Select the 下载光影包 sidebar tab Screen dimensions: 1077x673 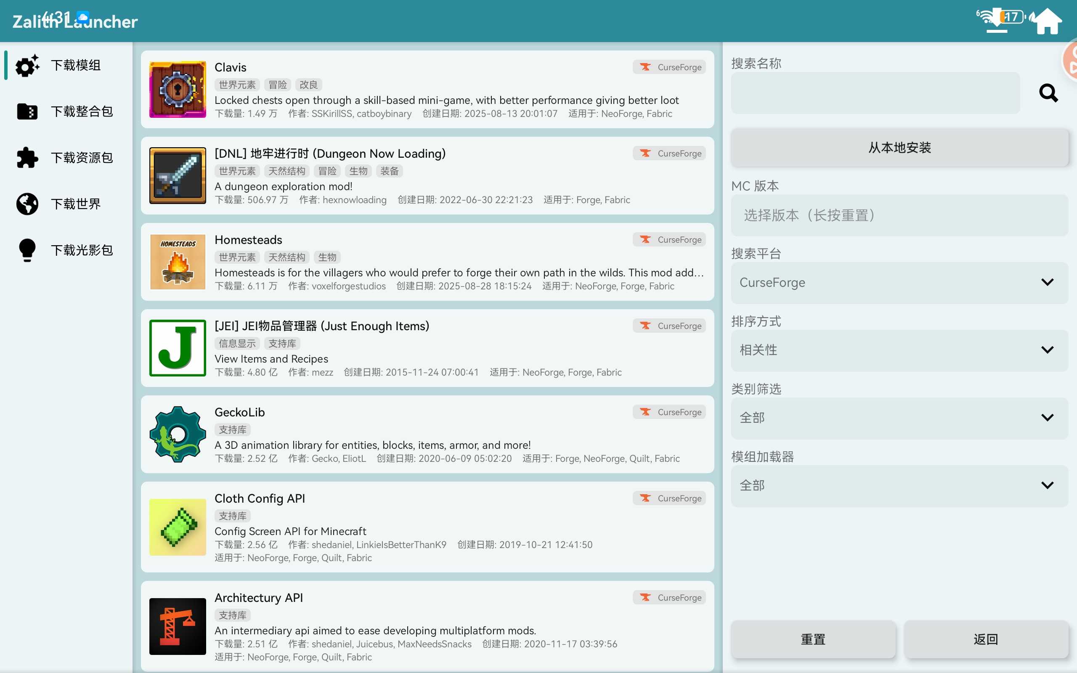coord(67,250)
